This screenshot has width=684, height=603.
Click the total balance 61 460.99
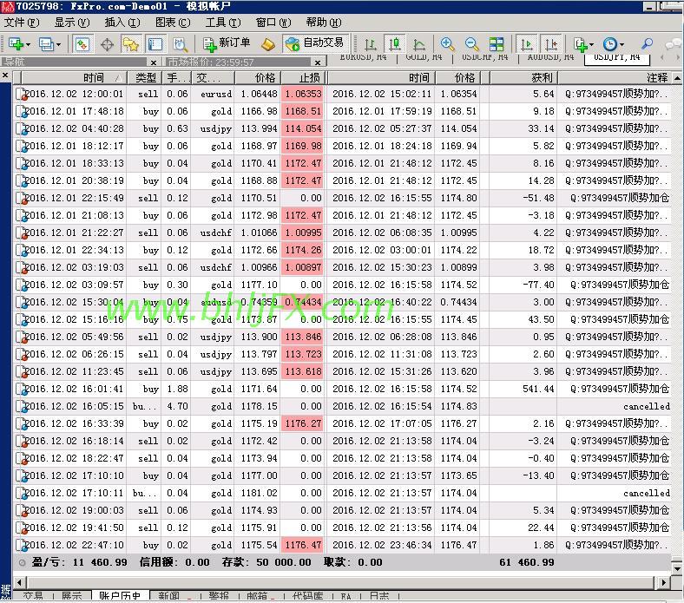(527, 562)
